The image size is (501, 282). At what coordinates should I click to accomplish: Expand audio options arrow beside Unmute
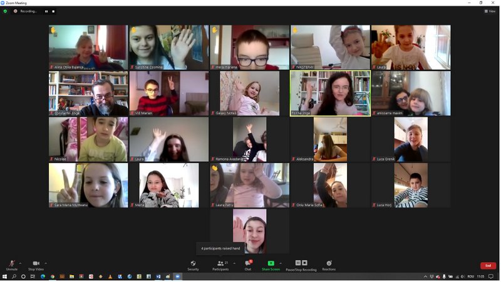pyautogui.click(x=20, y=263)
